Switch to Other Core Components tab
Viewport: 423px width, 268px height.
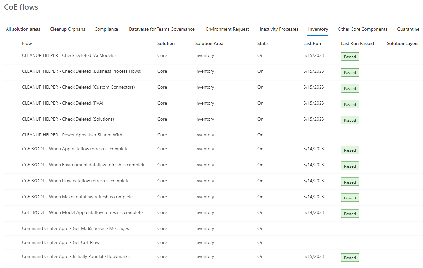coord(362,29)
